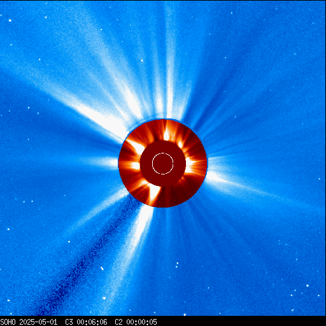Click the SOHO label in the caption bar
Screen dimensions: 326x326
(8, 322)
